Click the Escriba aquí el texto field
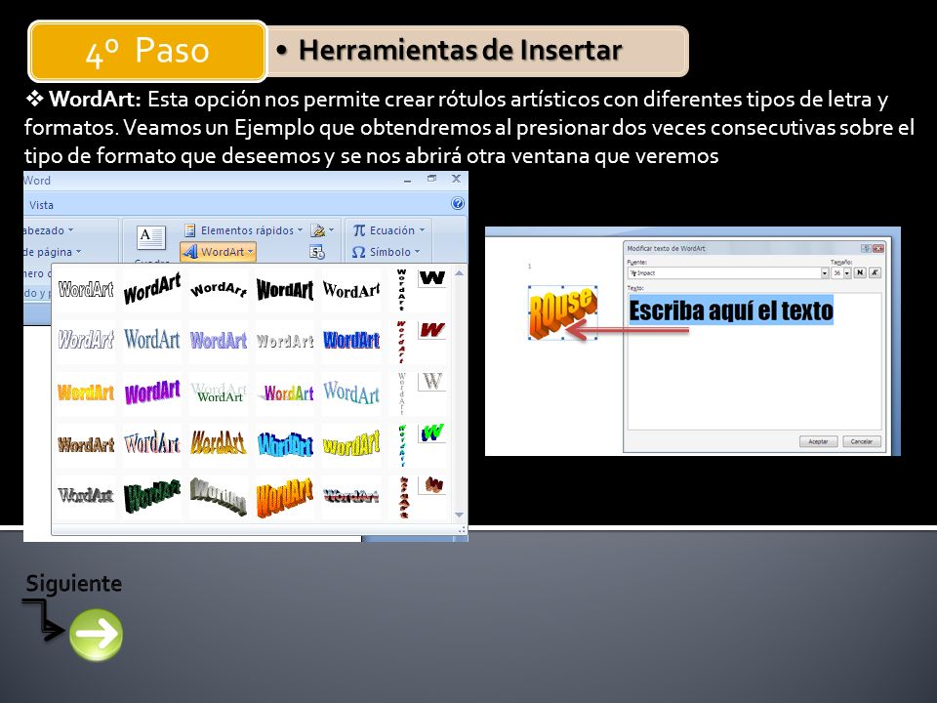Image resolution: width=937 pixels, height=703 pixels. tap(754, 360)
